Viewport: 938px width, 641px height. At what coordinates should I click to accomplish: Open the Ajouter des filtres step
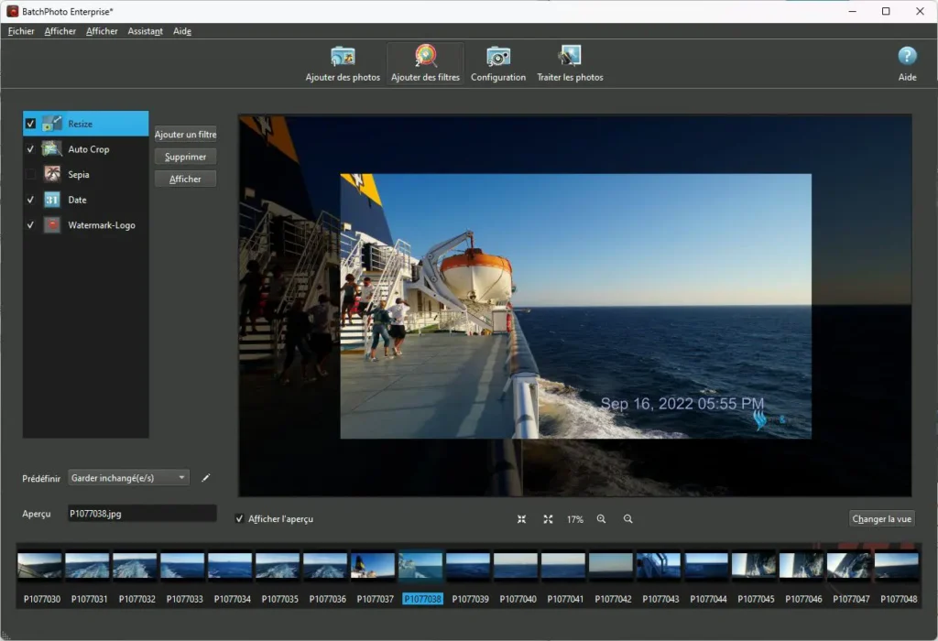coord(425,57)
